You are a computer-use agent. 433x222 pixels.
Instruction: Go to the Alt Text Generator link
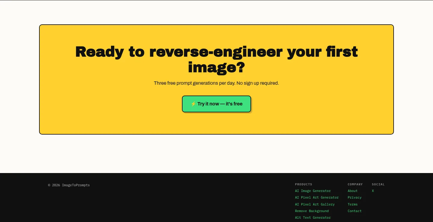pos(313,217)
